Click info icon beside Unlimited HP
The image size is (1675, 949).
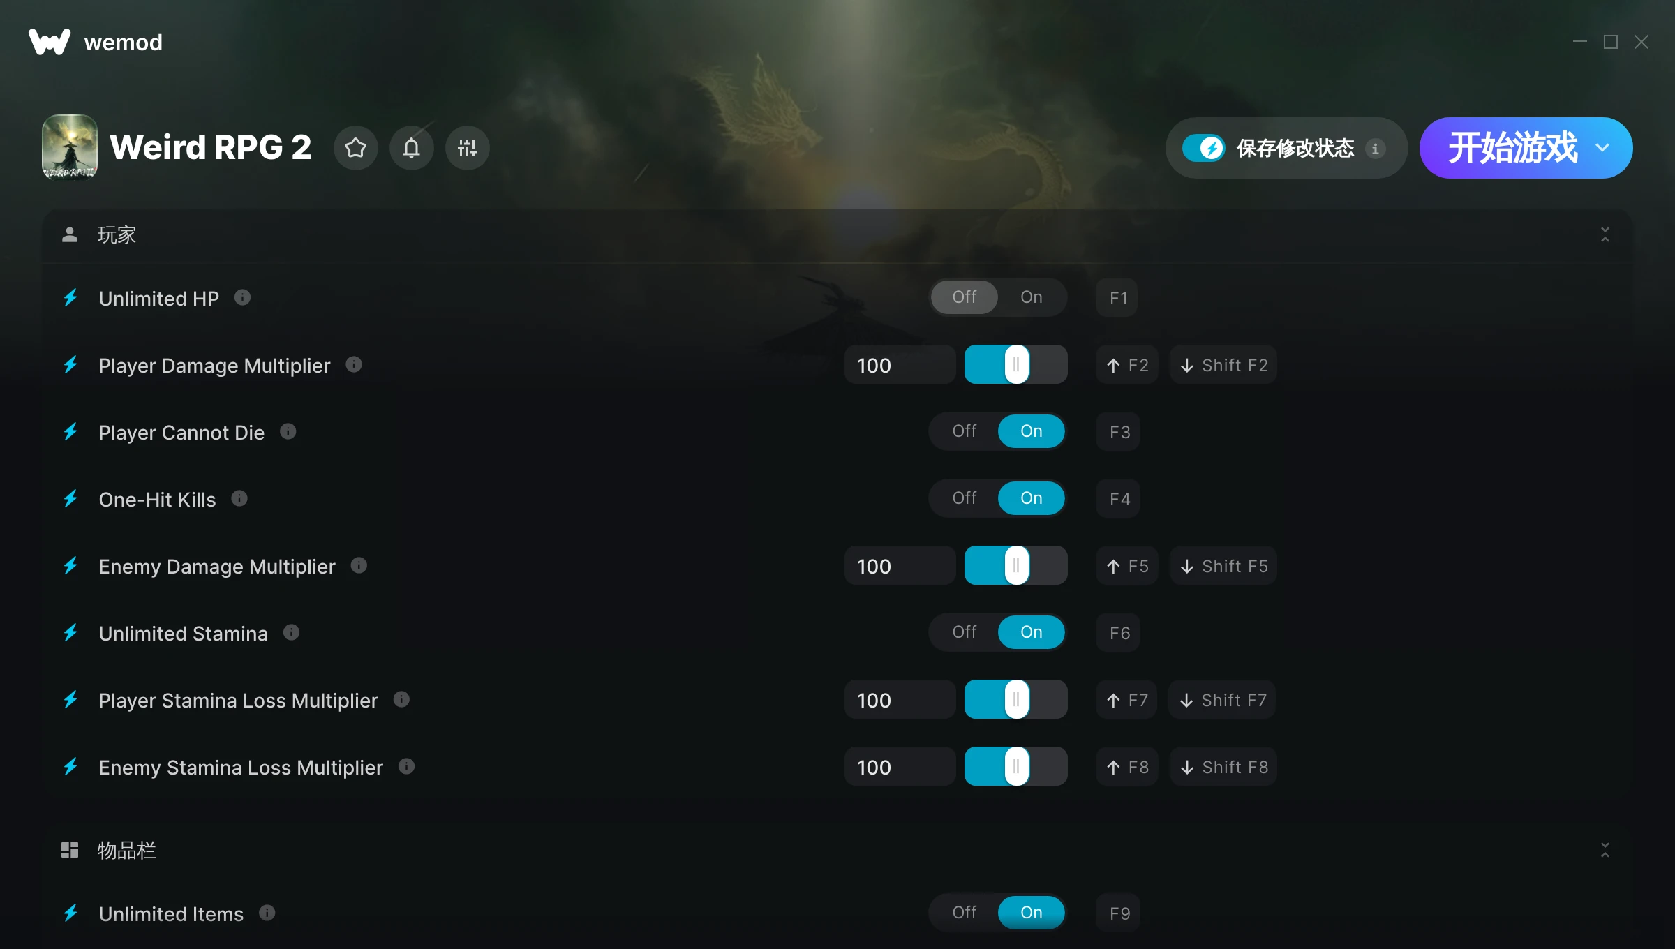pos(242,298)
